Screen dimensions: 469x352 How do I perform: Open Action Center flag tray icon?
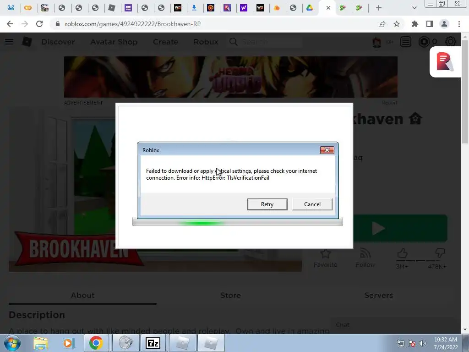click(412, 343)
